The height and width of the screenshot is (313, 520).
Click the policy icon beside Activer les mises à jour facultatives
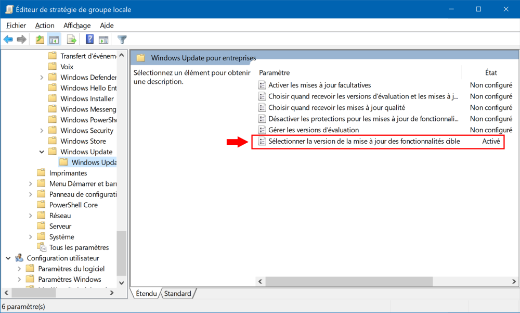pos(262,85)
